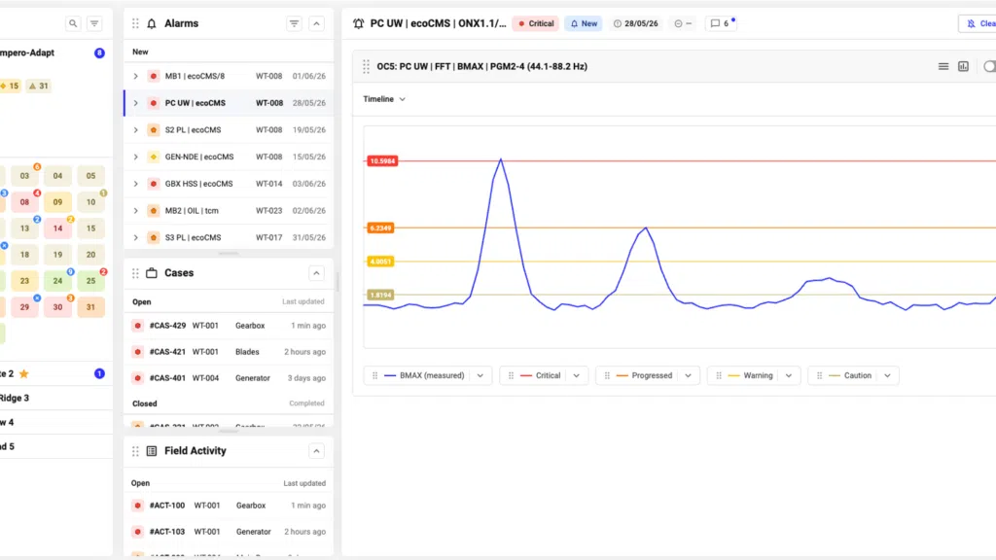Screen dimensions: 996x560
Task: Collapse the Field Activity panel
Action: (x=316, y=451)
